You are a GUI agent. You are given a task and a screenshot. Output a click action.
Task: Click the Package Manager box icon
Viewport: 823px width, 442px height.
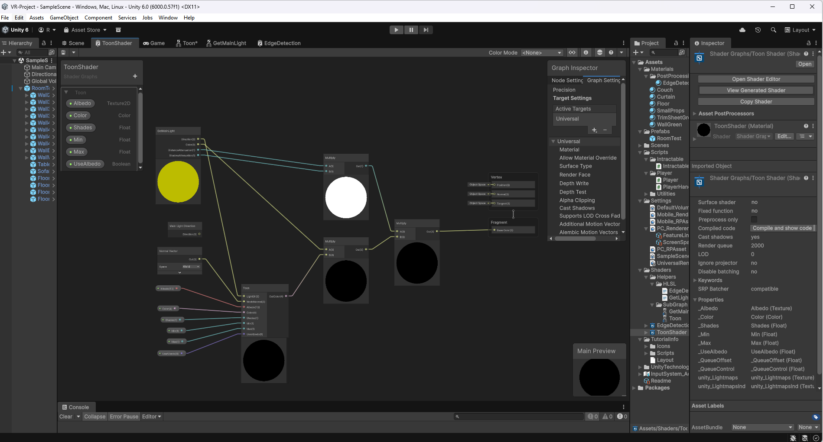point(118,30)
